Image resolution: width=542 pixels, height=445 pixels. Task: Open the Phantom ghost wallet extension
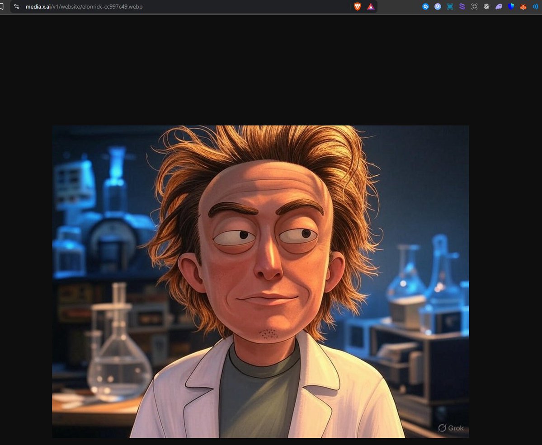coord(499,7)
